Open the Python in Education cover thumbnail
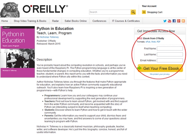This screenshot has height=135, width=187. pos(18,52)
